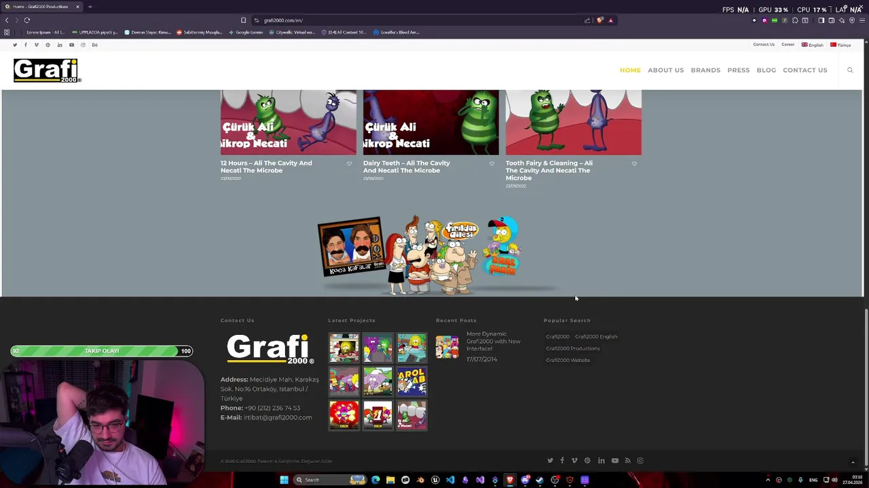The width and height of the screenshot is (869, 488).
Task: Open ABOUT US in site navigation
Action: tap(665, 70)
